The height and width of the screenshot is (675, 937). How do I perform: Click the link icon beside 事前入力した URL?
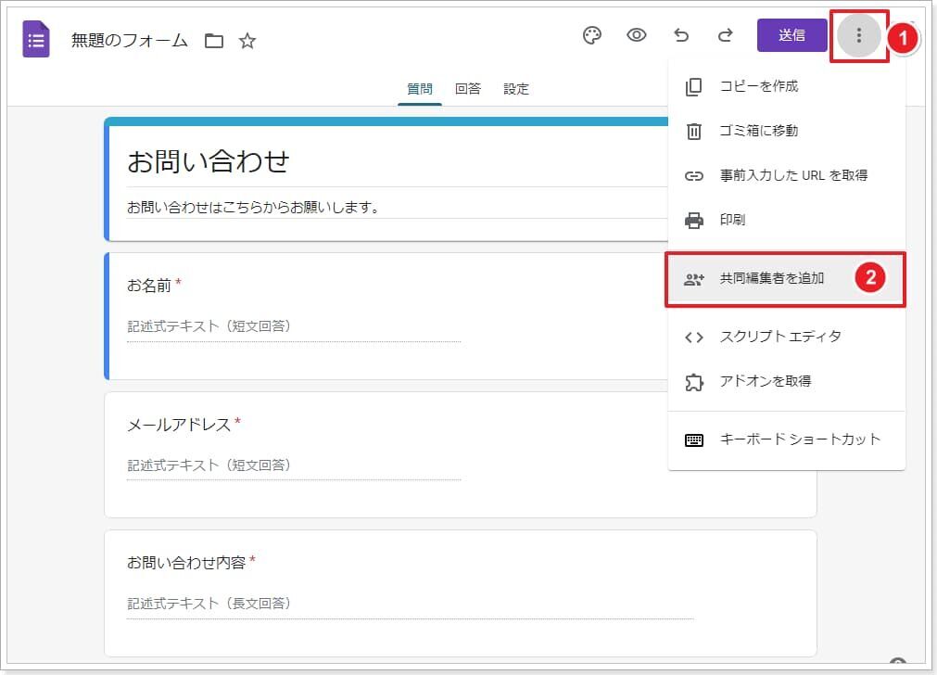click(694, 176)
